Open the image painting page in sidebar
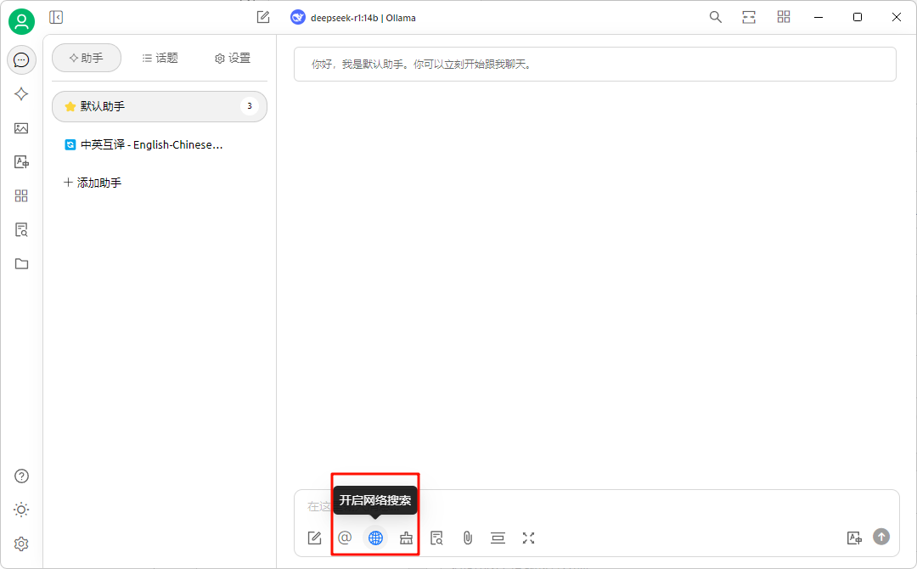This screenshot has height=569, width=917. pyautogui.click(x=21, y=128)
